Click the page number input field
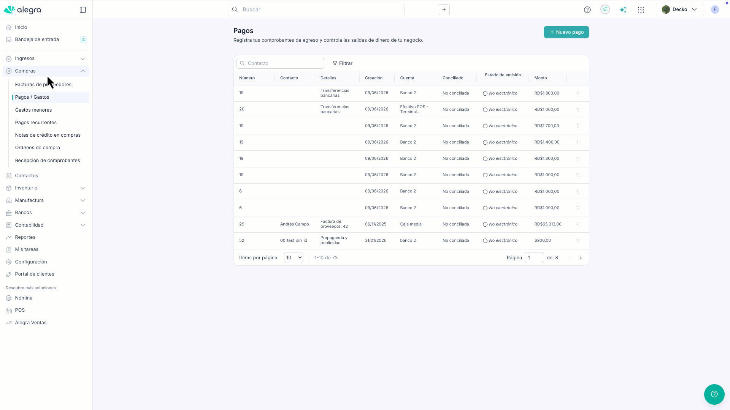730x410 pixels. click(534, 258)
